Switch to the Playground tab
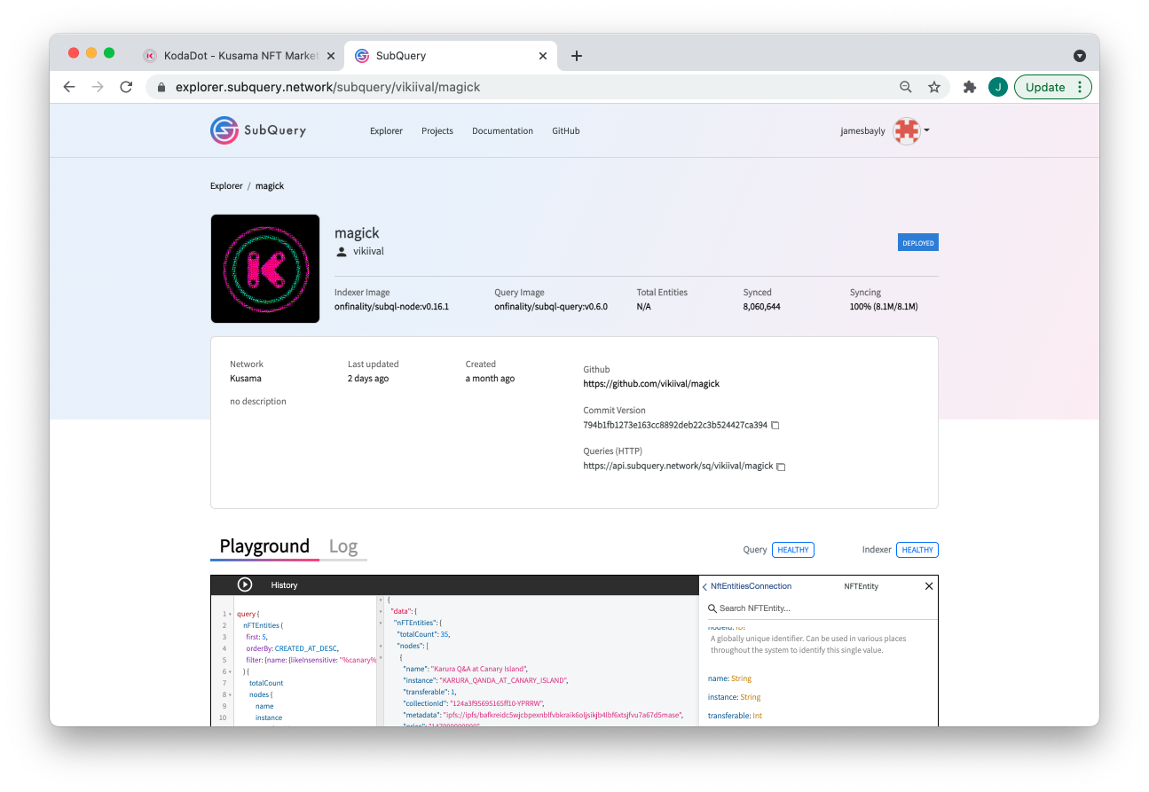The width and height of the screenshot is (1149, 792). click(x=264, y=546)
